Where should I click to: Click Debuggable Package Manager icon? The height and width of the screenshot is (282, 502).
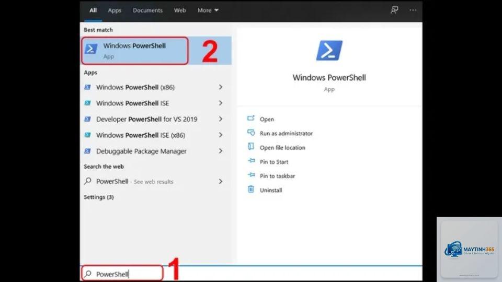[87, 151]
